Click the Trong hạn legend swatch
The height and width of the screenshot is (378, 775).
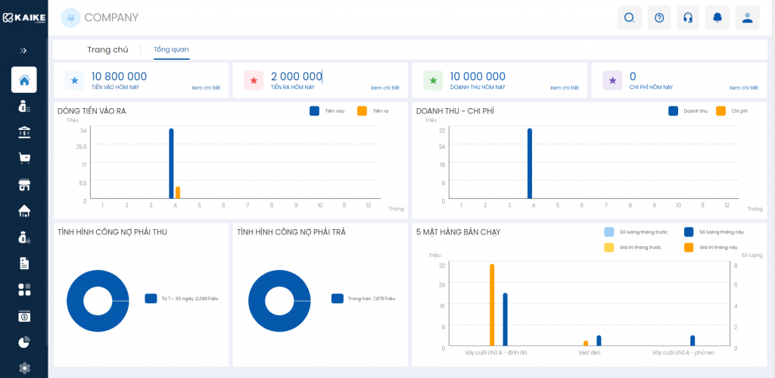pos(338,299)
